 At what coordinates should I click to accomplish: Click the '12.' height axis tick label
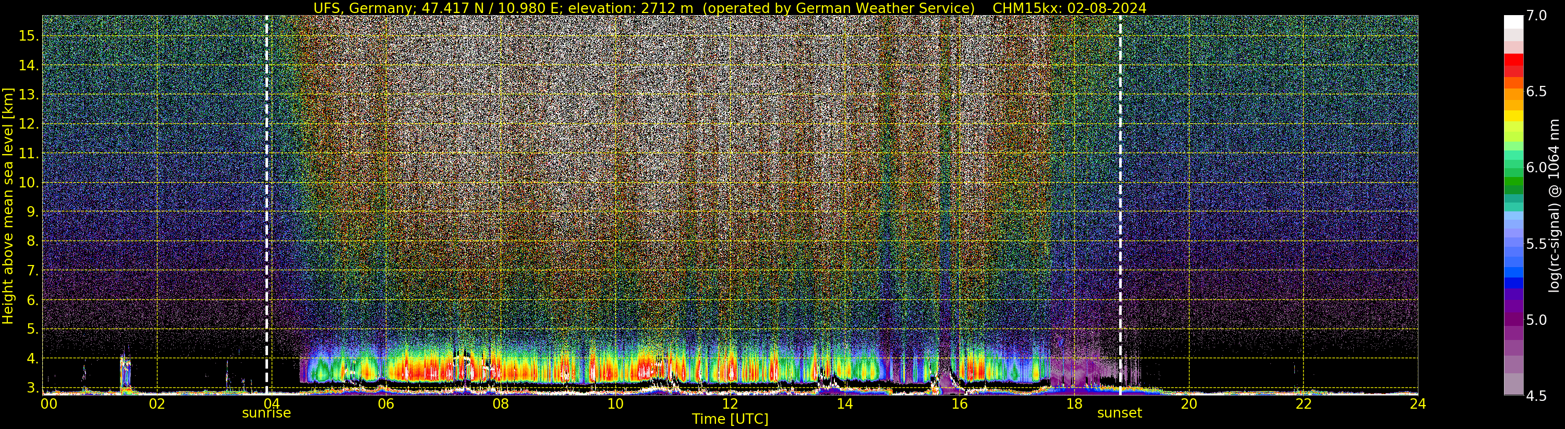pyautogui.click(x=29, y=124)
